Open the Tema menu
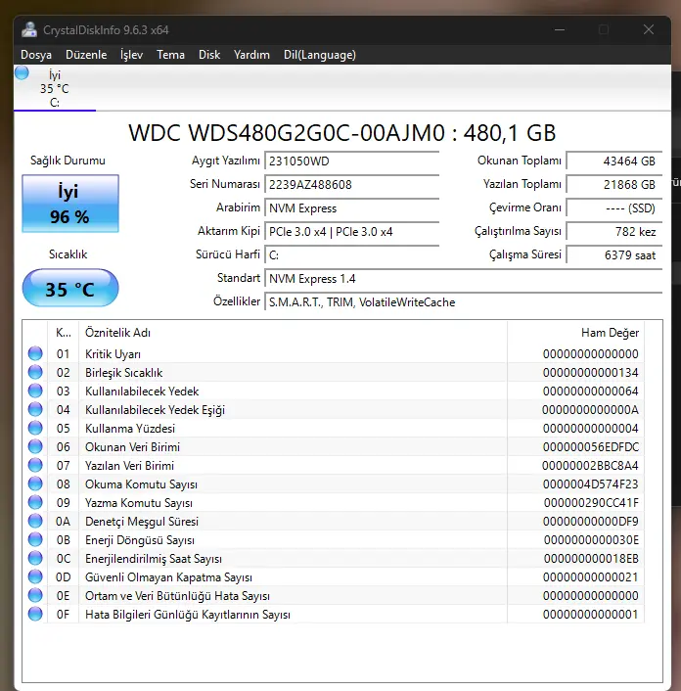 [x=170, y=55]
